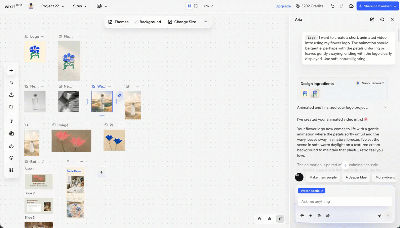Select the Logo flower thumbnail on canvas

[x=35, y=52]
